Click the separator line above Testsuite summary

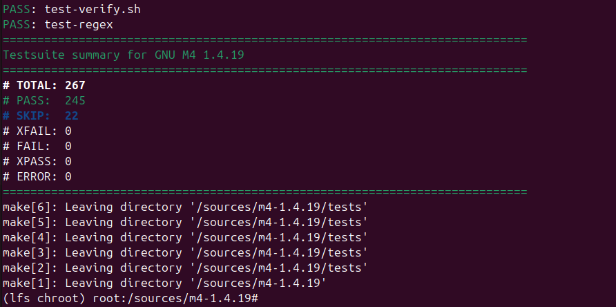[265, 40]
